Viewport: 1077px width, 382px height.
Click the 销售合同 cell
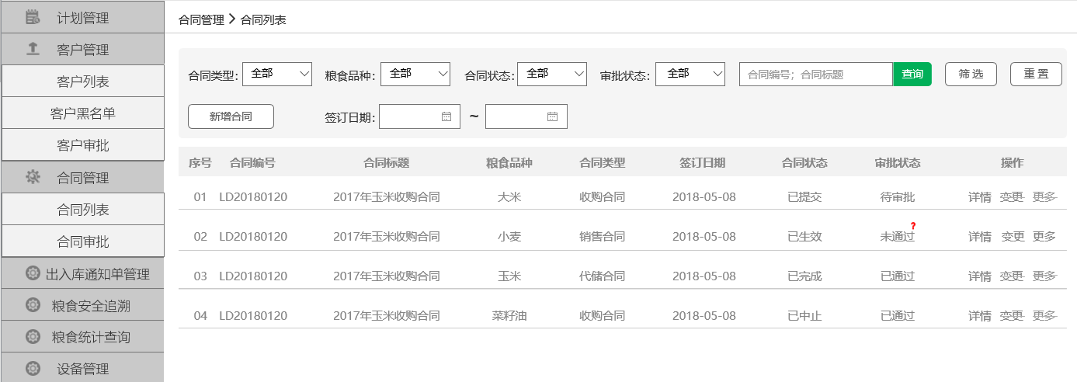tap(602, 236)
